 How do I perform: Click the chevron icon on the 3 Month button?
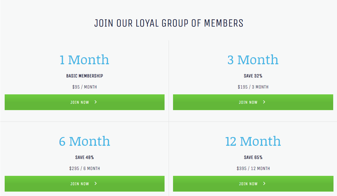click(x=264, y=102)
